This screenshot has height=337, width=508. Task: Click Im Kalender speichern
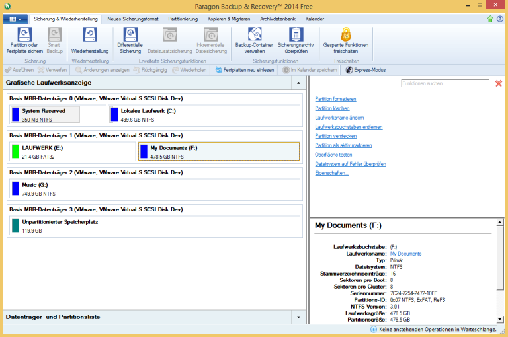[x=310, y=70]
